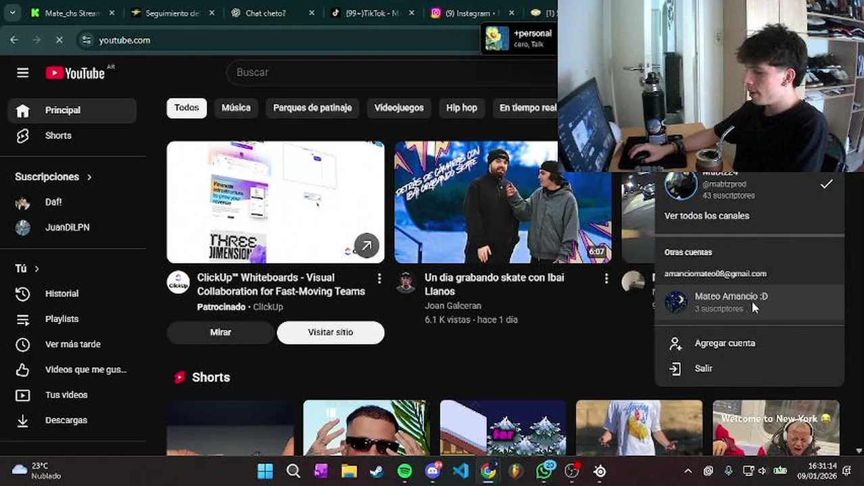Open the Windows Start button
The width and height of the screenshot is (864, 486).
pyautogui.click(x=265, y=471)
